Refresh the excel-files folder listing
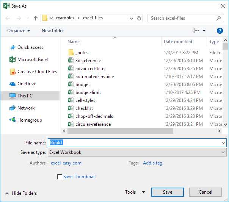Viewport: 229px width, 202px height. pyautogui.click(x=139, y=18)
